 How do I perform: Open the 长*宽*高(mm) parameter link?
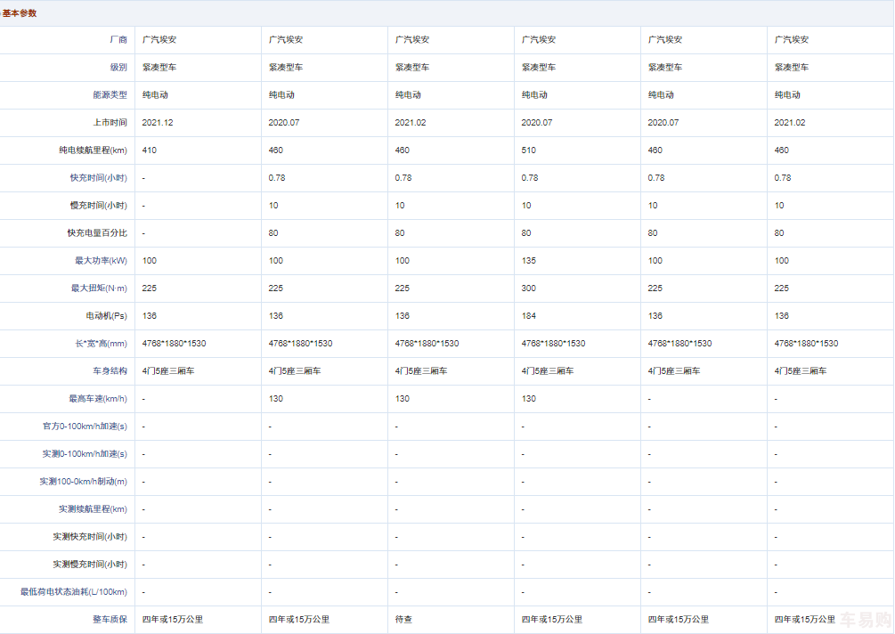(101, 344)
